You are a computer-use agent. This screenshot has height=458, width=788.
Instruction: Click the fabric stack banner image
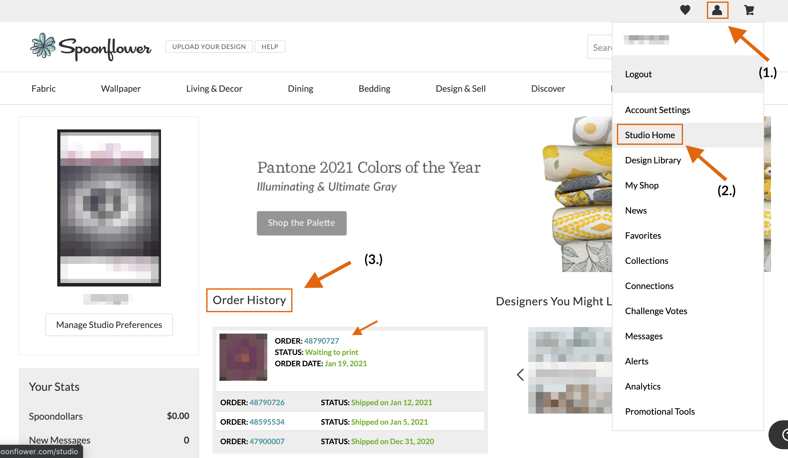(577, 194)
